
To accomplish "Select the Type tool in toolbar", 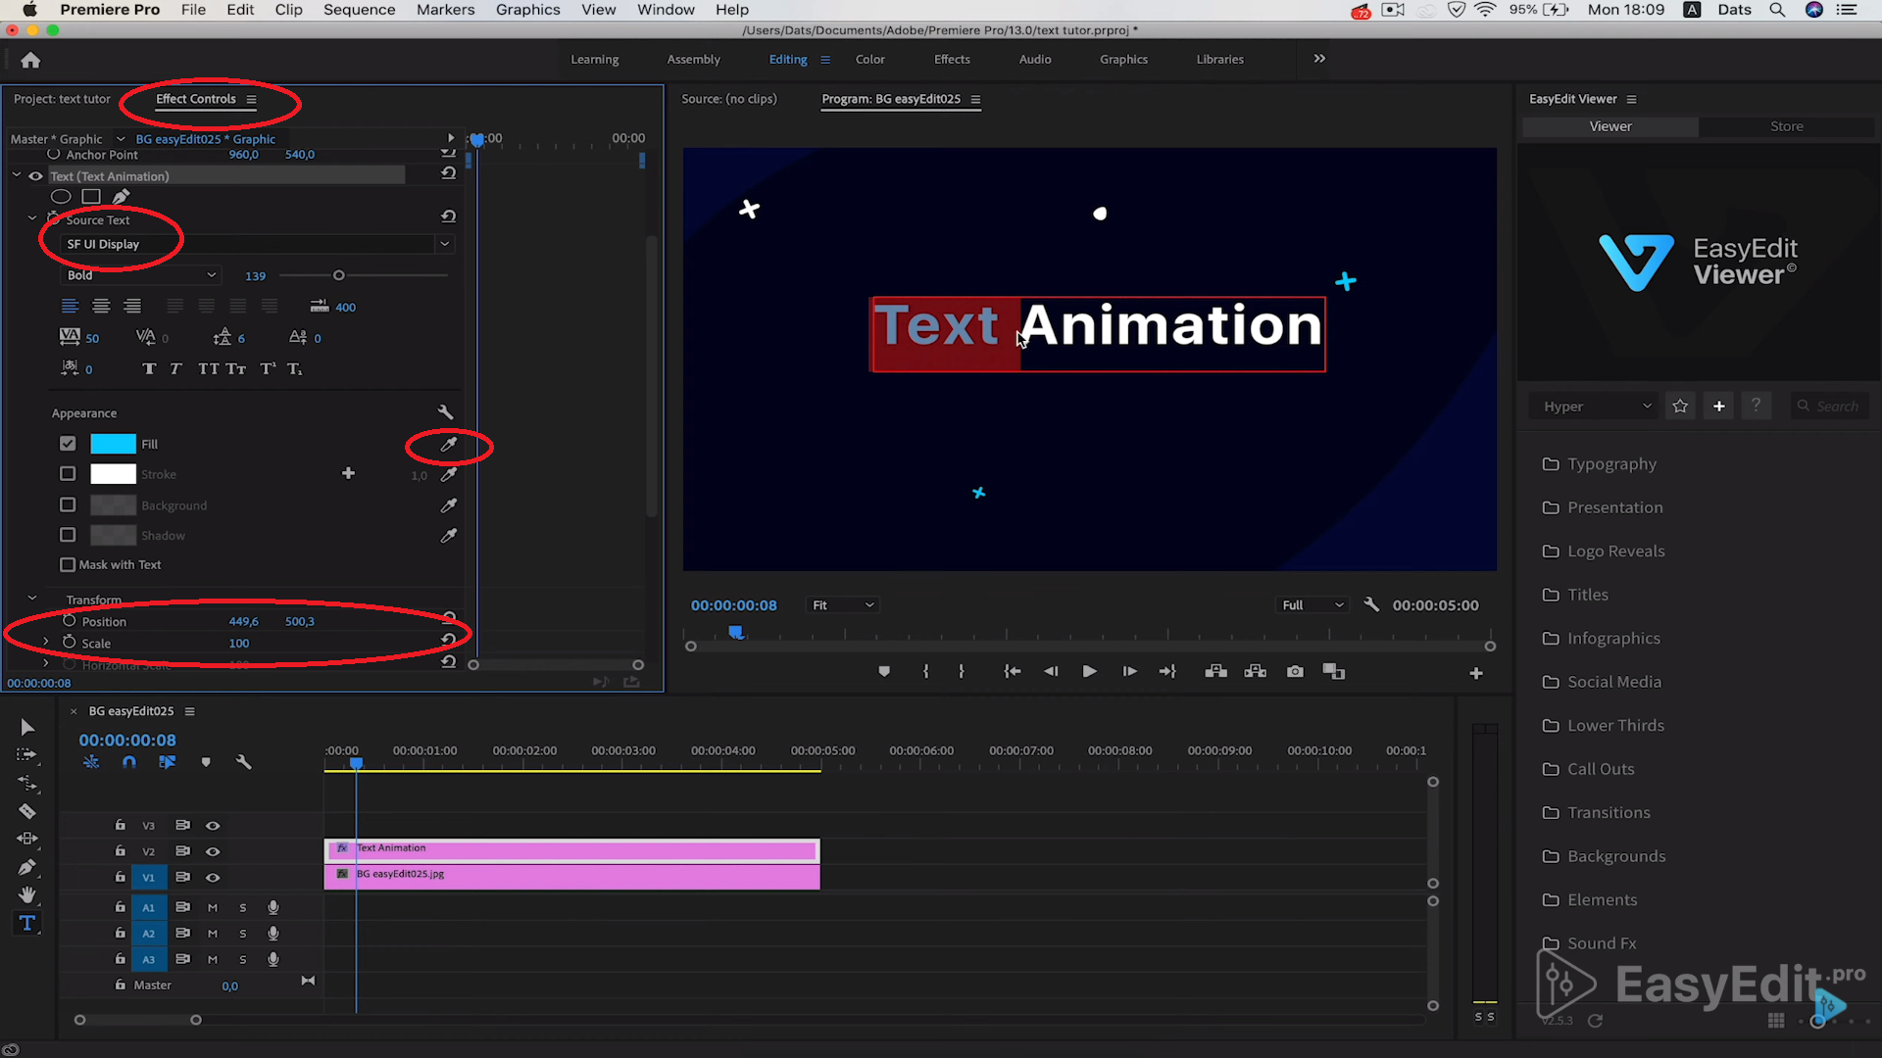I will coord(25,923).
